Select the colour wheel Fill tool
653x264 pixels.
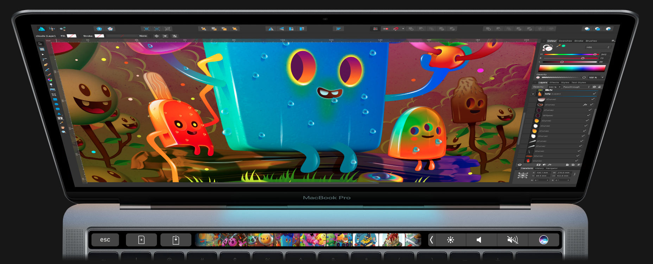click(x=50, y=80)
